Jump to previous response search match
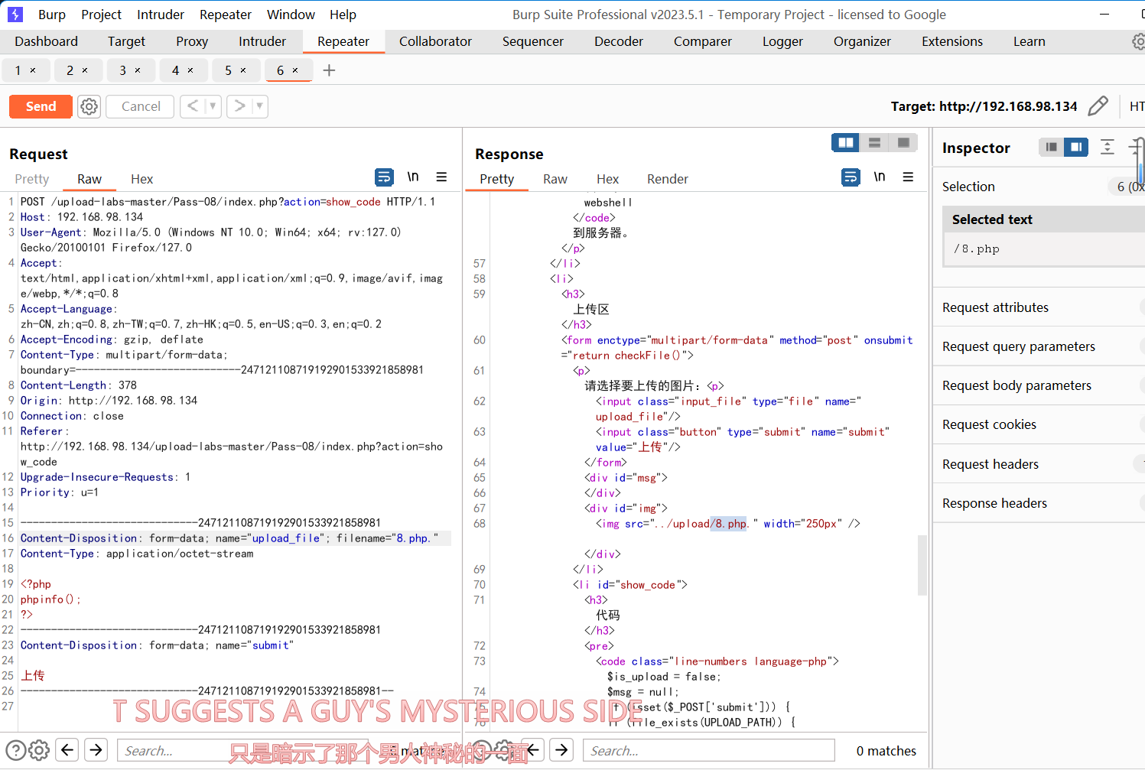This screenshot has height=770, width=1145. pyautogui.click(x=533, y=750)
